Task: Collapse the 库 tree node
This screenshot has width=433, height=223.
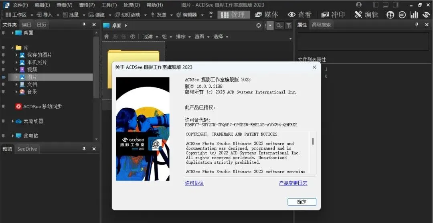Action: [x=12, y=48]
